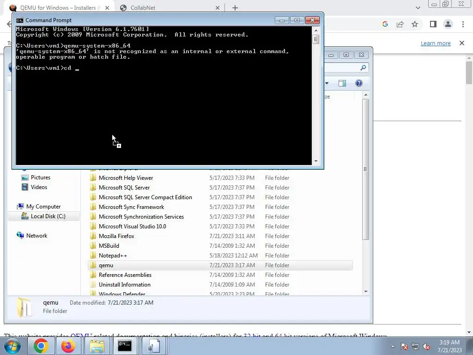Follow the Learn more link
This screenshot has width=473, height=355.
tap(436, 43)
